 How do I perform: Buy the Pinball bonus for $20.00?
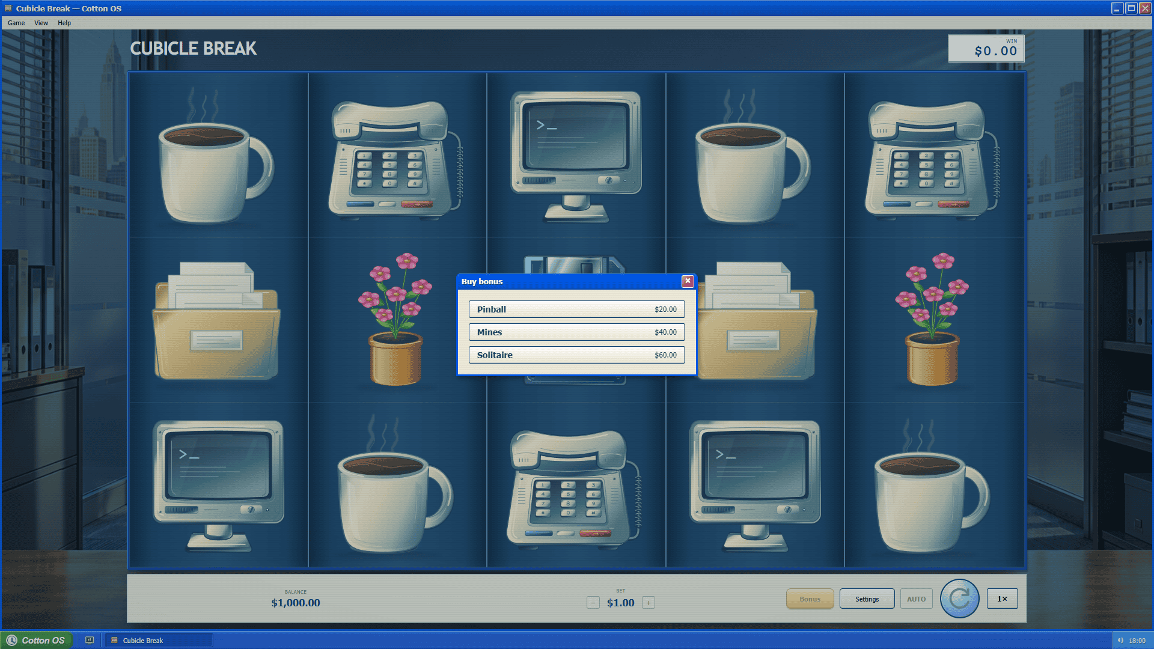pyautogui.click(x=576, y=309)
